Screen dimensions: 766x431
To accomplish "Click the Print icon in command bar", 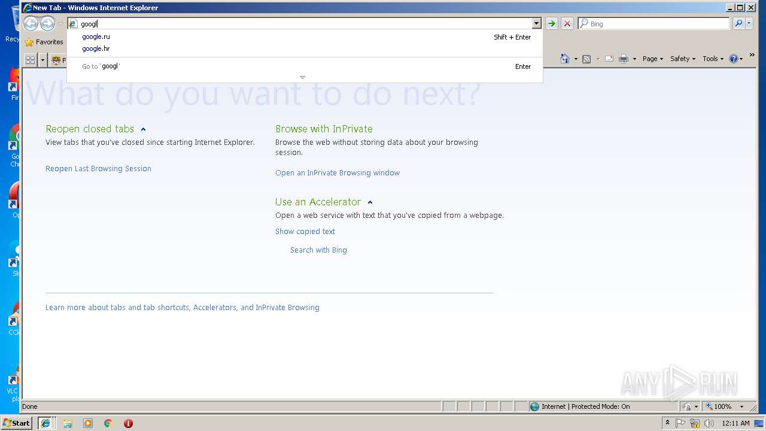I will [624, 59].
